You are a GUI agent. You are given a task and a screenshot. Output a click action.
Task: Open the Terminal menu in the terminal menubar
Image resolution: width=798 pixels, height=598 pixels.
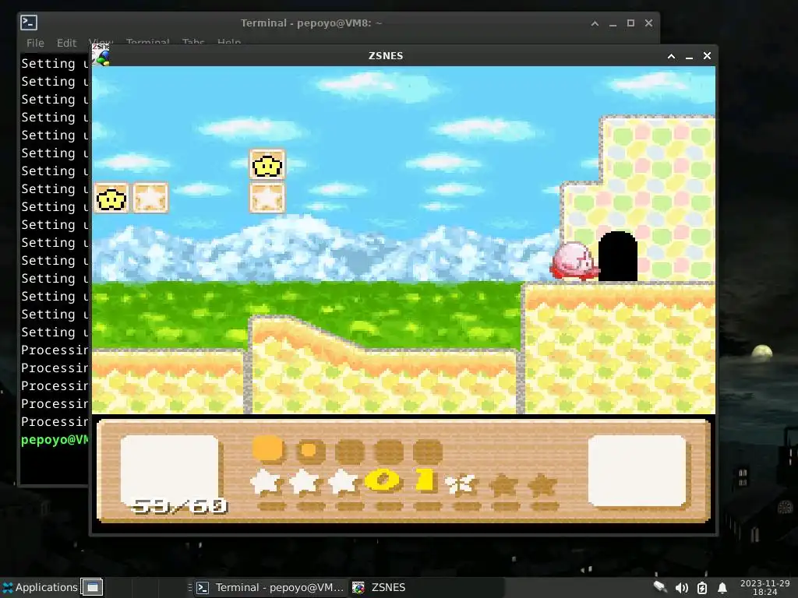click(147, 42)
